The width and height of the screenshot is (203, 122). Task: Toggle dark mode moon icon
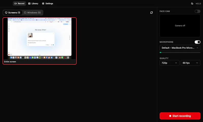tap(192, 4)
